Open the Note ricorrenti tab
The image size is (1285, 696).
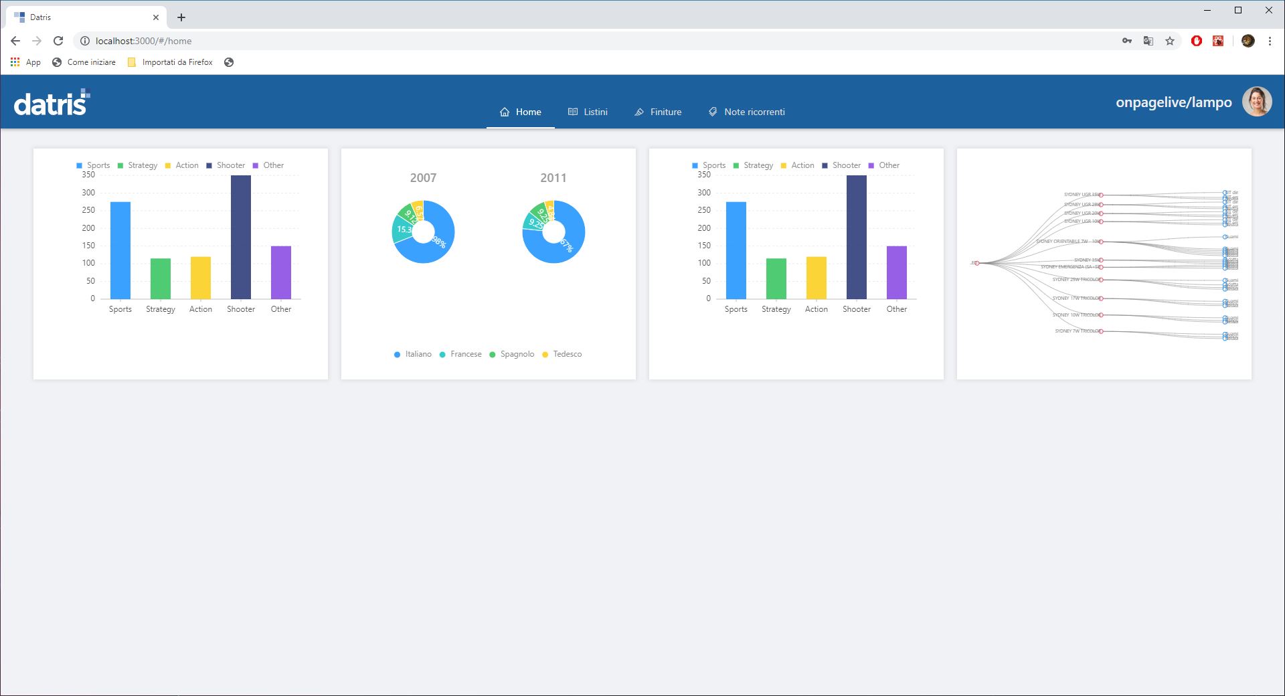click(746, 112)
